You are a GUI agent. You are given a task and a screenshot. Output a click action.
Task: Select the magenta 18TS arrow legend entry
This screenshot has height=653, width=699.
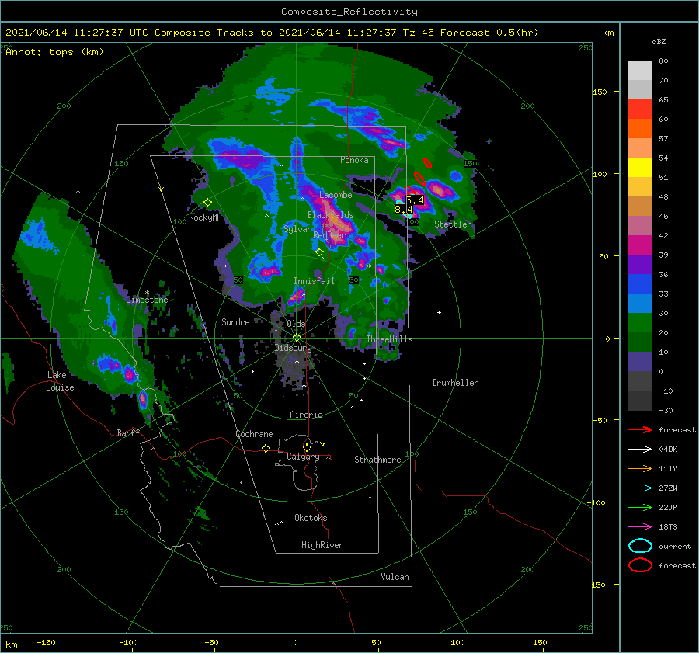(640, 527)
